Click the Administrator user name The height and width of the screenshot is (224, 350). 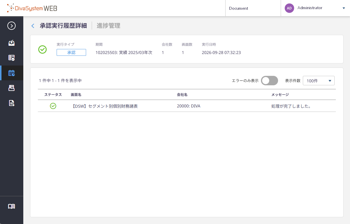pyautogui.click(x=310, y=8)
